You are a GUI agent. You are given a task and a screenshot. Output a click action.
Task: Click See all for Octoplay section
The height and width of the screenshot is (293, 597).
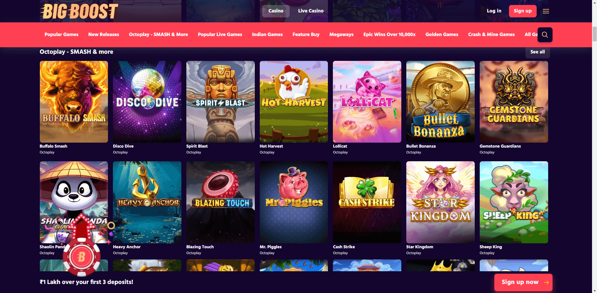[538, 52]
